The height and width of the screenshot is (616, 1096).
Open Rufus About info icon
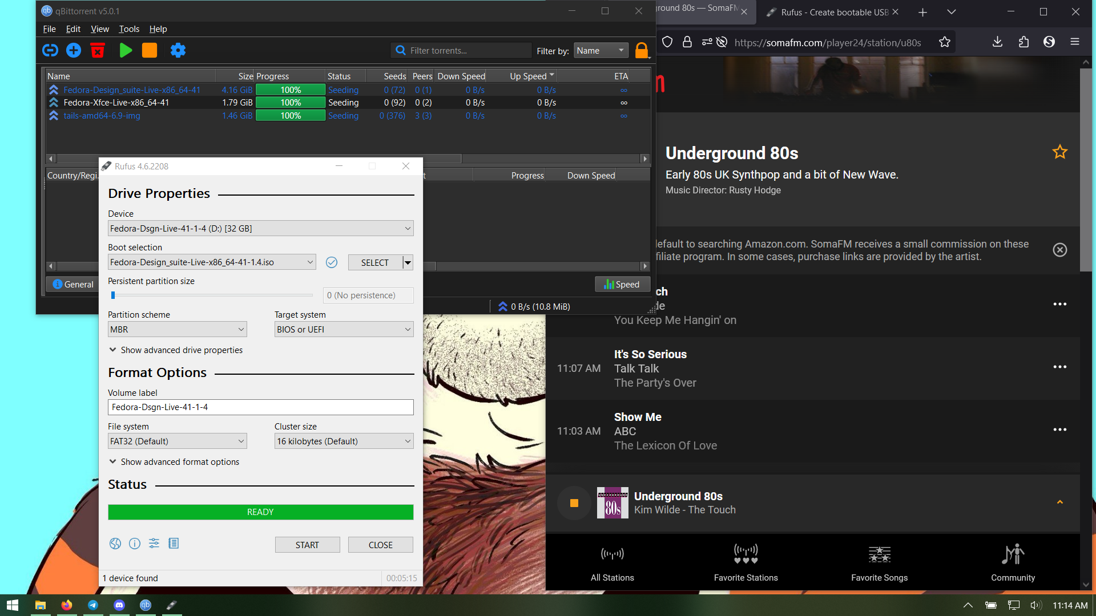coord(135,544)
